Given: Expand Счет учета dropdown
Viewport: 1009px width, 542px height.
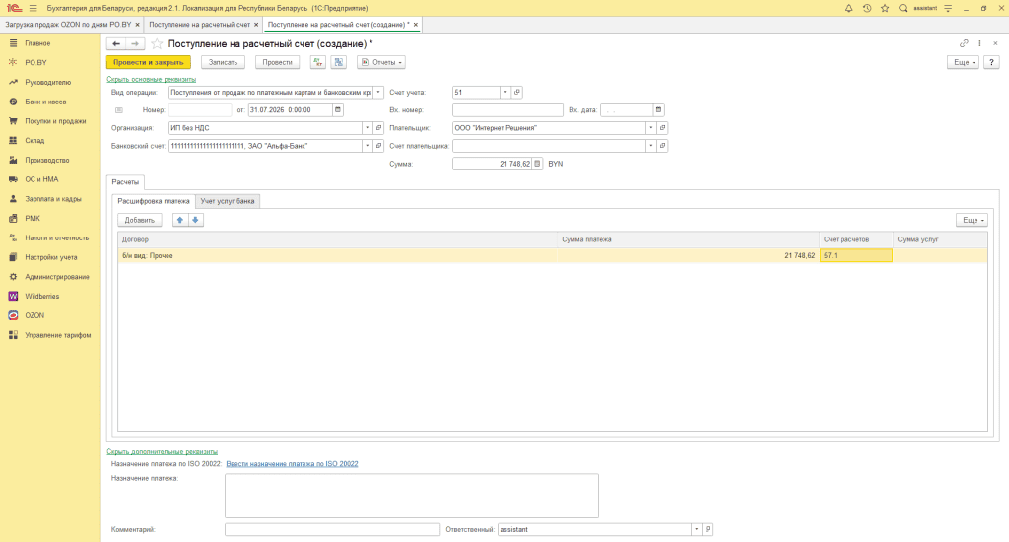Looking at the screenshot, I should (505, 92).
